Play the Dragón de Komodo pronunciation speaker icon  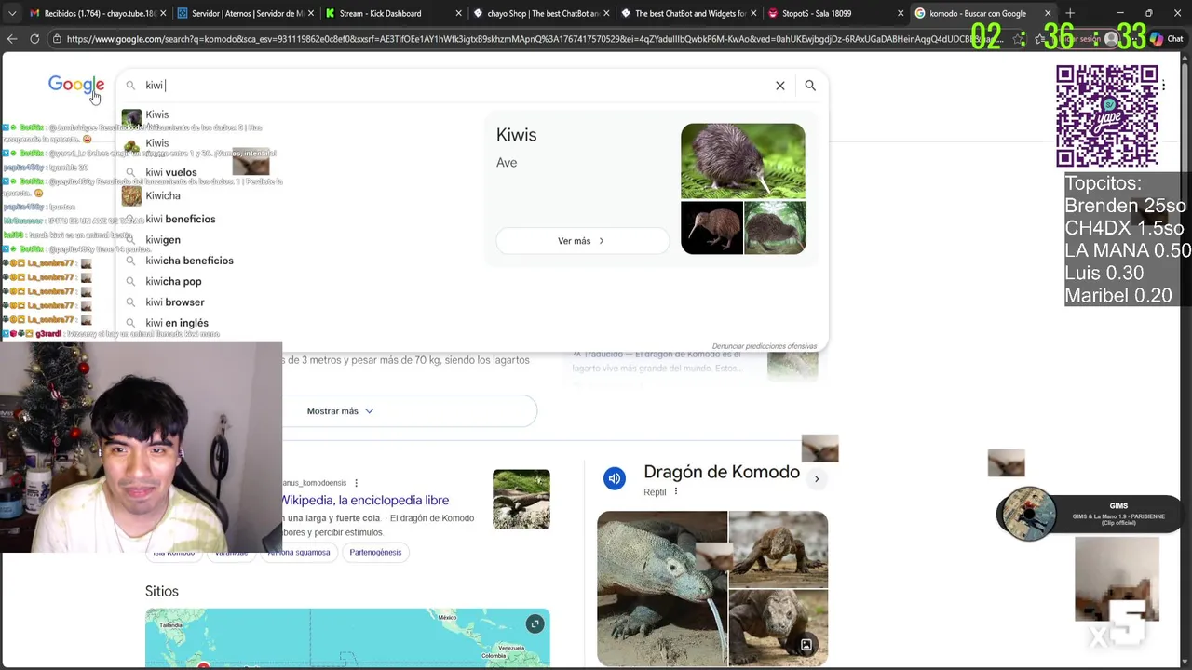(x=615, y=478)
